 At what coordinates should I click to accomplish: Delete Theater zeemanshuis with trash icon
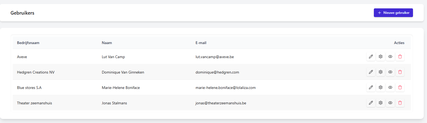click(400, 103)
